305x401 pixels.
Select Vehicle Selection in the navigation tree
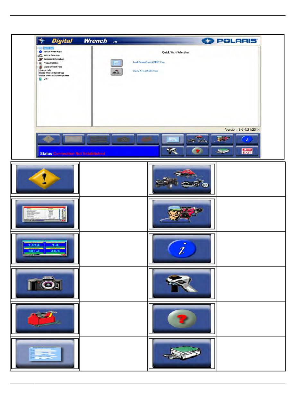(51, 56)
